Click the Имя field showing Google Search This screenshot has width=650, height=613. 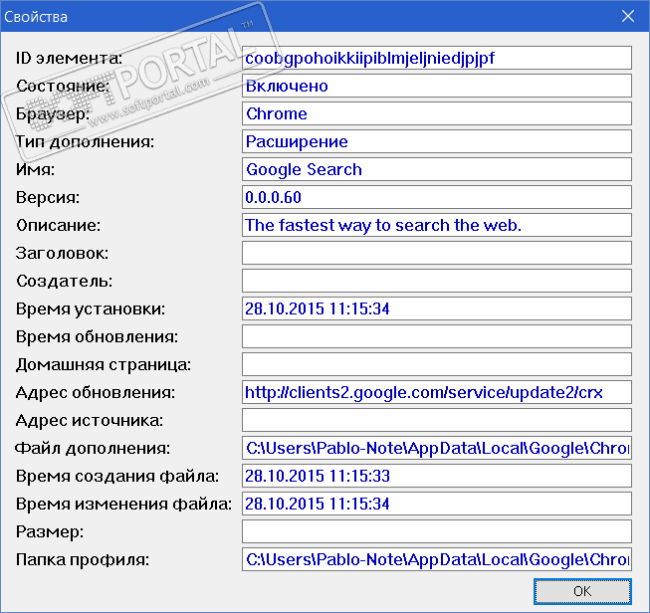coord(437,169)
